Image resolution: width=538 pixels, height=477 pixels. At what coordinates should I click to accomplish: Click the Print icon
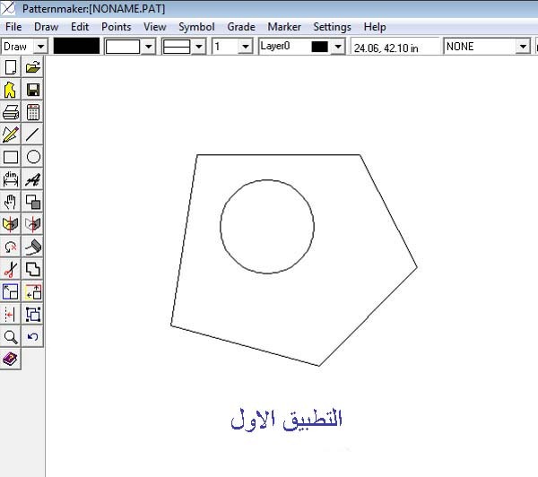click(x=11, y=112)
